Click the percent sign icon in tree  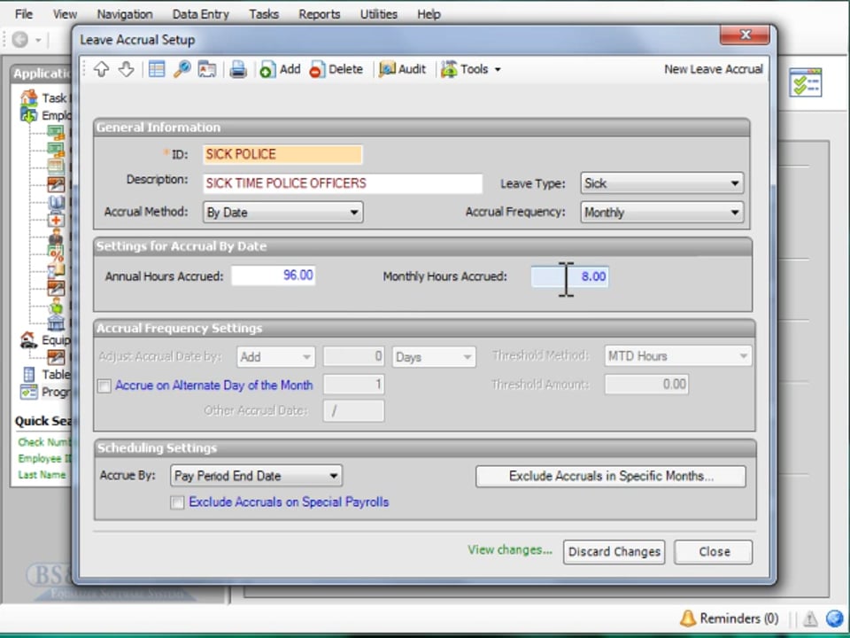56,254
